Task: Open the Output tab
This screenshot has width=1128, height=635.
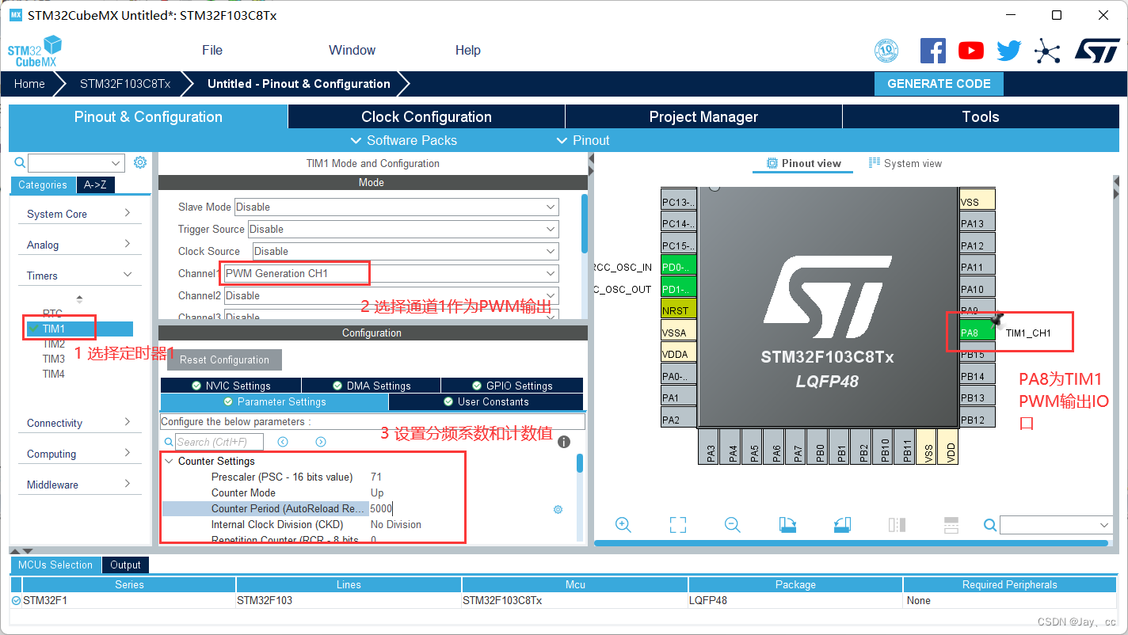Action: [x=125, y=565]
